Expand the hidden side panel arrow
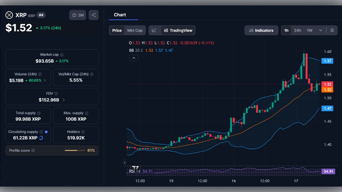The height and width of the screenshot is (192, 342). point(125,163)
